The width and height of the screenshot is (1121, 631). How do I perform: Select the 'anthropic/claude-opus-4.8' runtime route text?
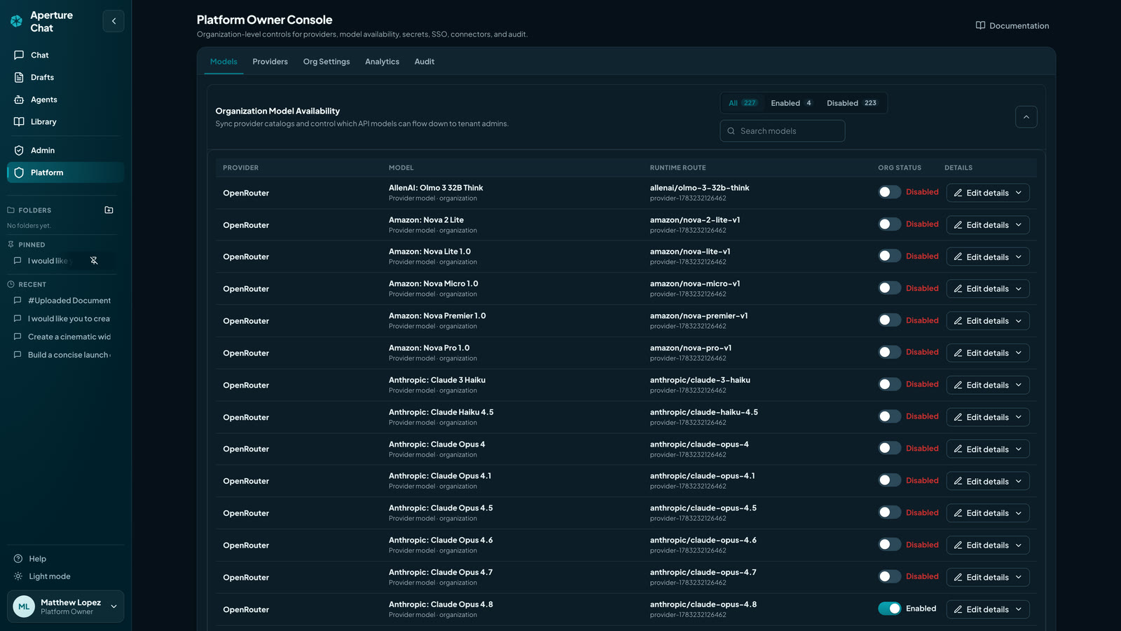tap(703, 604)
